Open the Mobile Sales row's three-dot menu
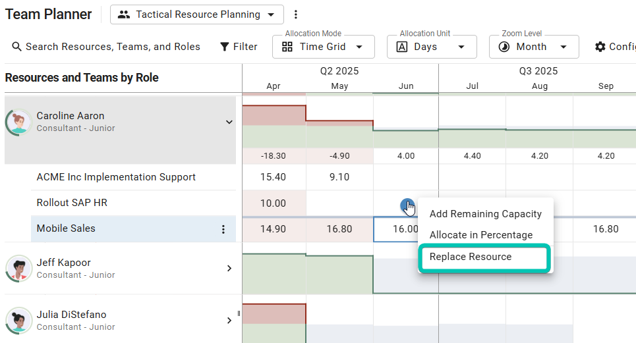 (x=223, y=229)
